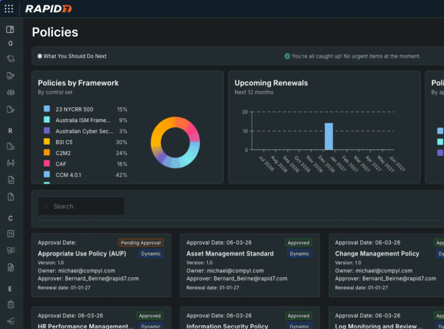Open the scroll-shaped icon in sidebar
The height and width of the screenshot is (329, 444).
tap(10, 59)
